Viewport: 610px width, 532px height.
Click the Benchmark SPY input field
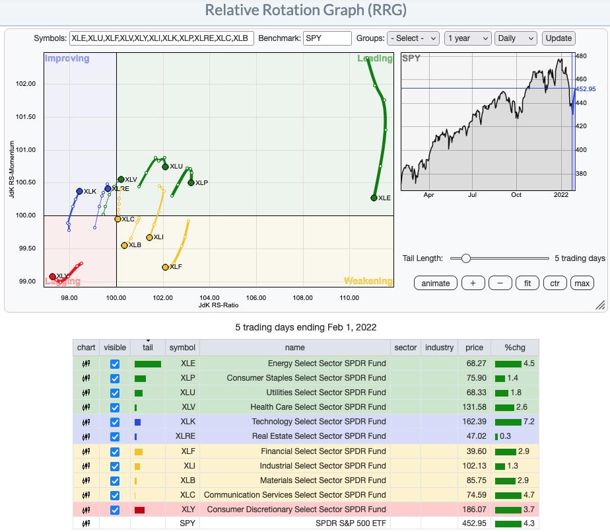(x=327, y=38)
